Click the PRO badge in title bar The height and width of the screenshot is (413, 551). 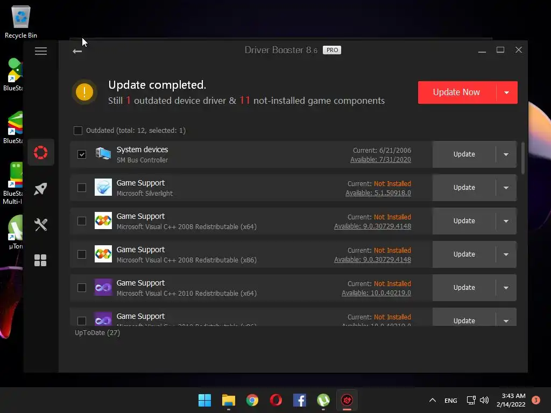[331, 50]
